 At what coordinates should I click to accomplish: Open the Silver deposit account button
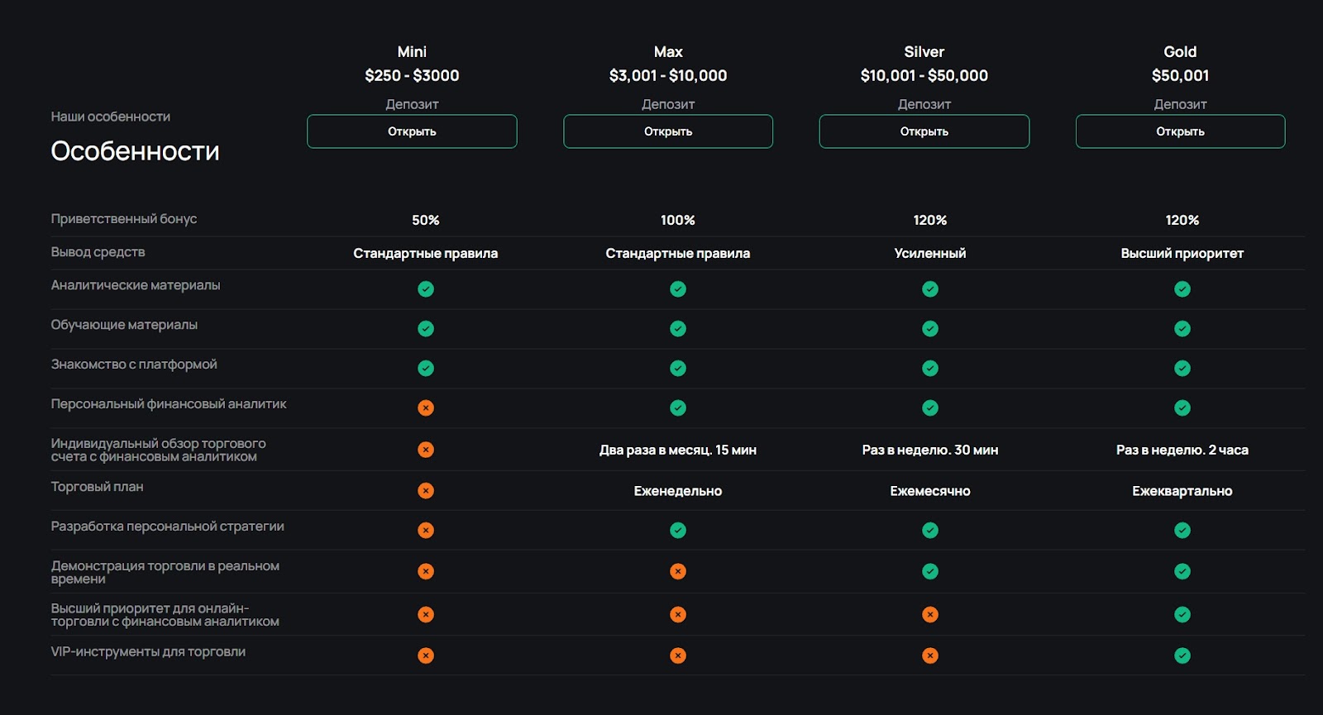(x=924, y=131)
